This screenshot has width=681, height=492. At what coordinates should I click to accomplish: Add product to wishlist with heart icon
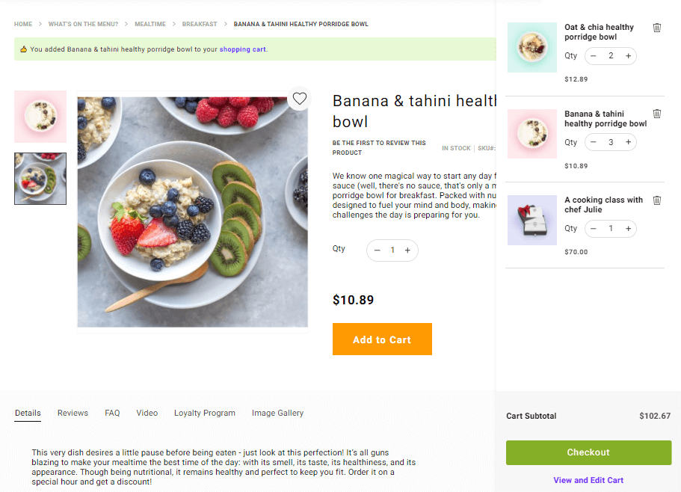point(300,99)
